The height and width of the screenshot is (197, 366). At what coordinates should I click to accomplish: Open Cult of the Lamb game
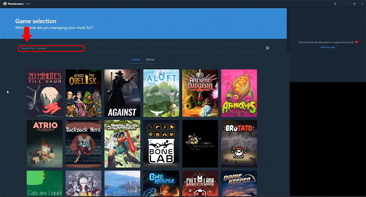200,183
